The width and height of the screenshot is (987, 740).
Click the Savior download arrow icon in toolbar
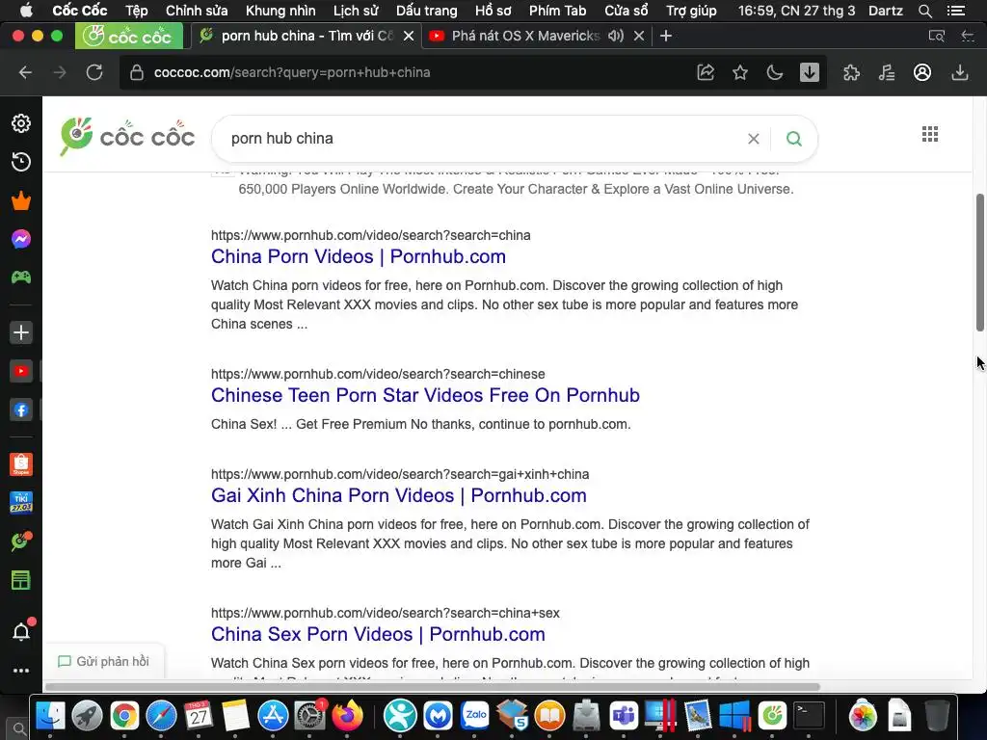(810, 72)
